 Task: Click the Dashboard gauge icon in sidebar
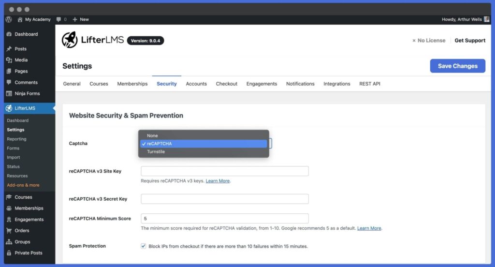coord(9,34)
